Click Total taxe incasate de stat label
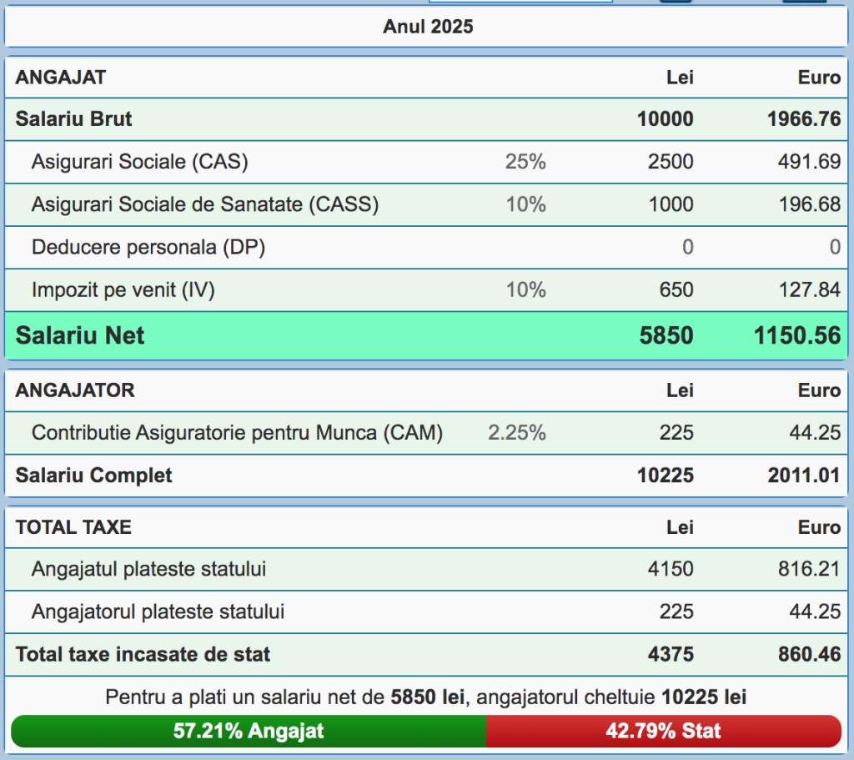This screenshot has height=760, width=854. pos(143,655)
